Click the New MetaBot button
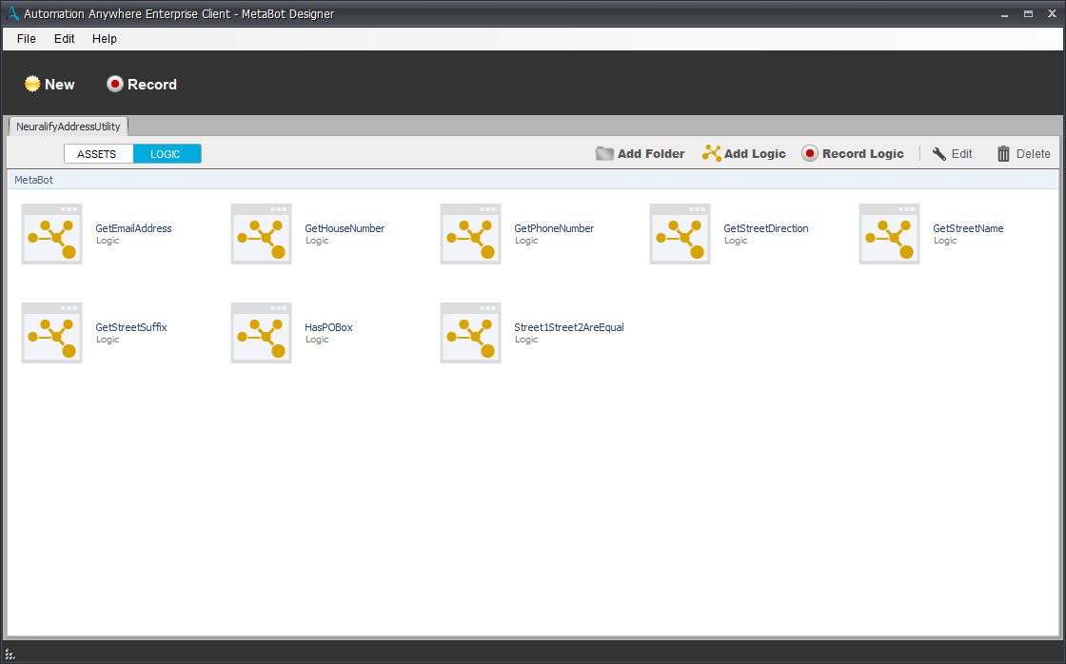The image size is (1066, 664). pyautogui.click(x=49, y=85)
